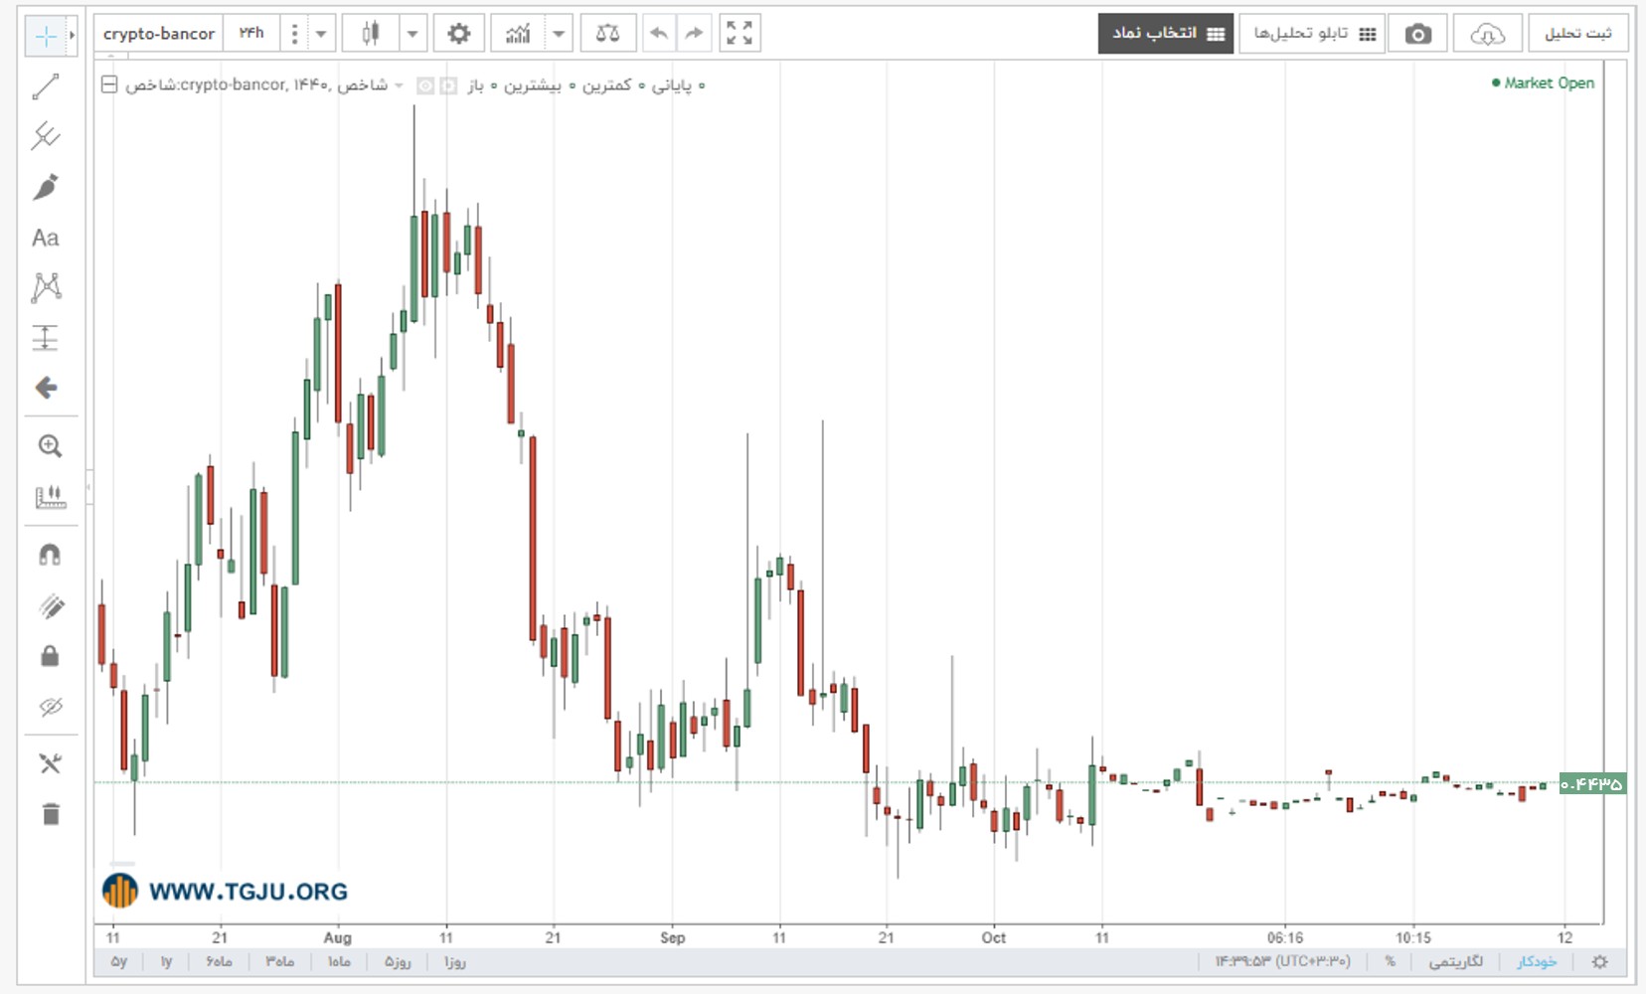The image size is (1646, 994).
Task: Click the cloud save/load icon
Action: click(x=1487, y=34)
